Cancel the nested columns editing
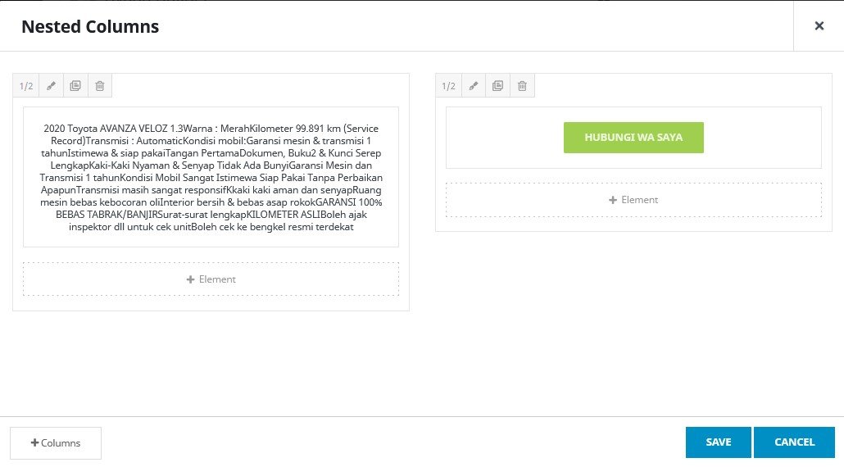 (794, 442)
